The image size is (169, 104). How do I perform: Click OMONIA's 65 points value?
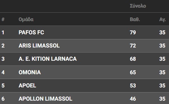(133, 72)
